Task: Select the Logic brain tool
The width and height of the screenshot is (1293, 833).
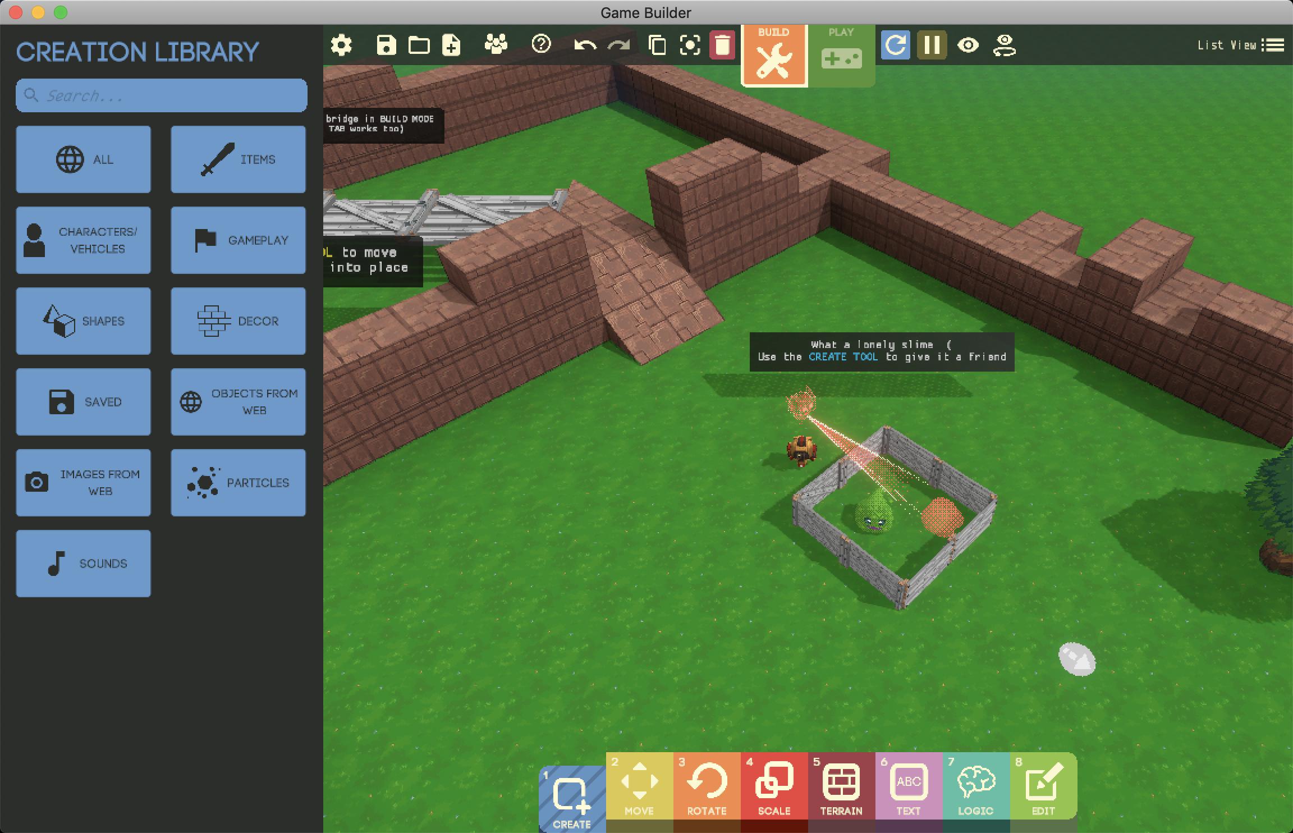Action: [x=976, y=786]
